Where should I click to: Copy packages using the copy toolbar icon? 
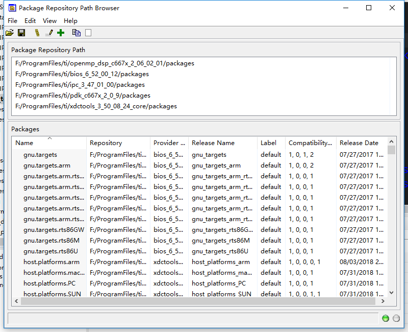(75, 32)
